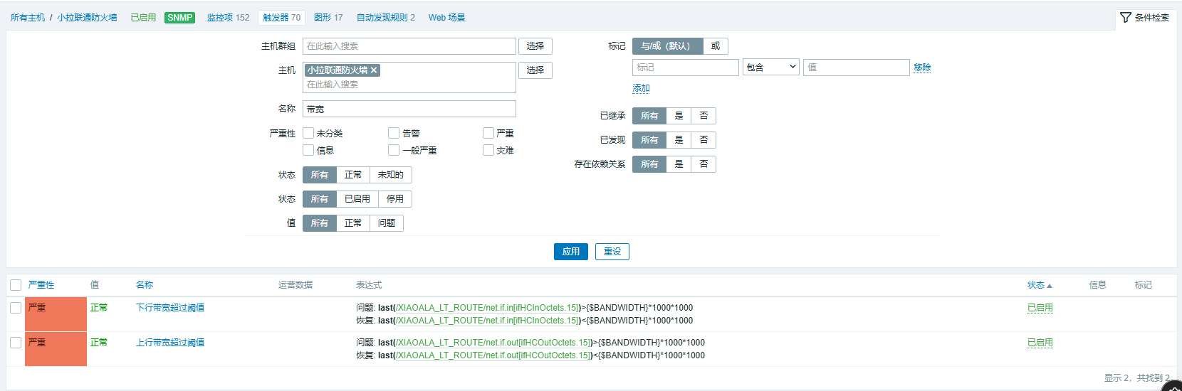Click the 名称 field containing 带宽

click(x=409, y=109)
